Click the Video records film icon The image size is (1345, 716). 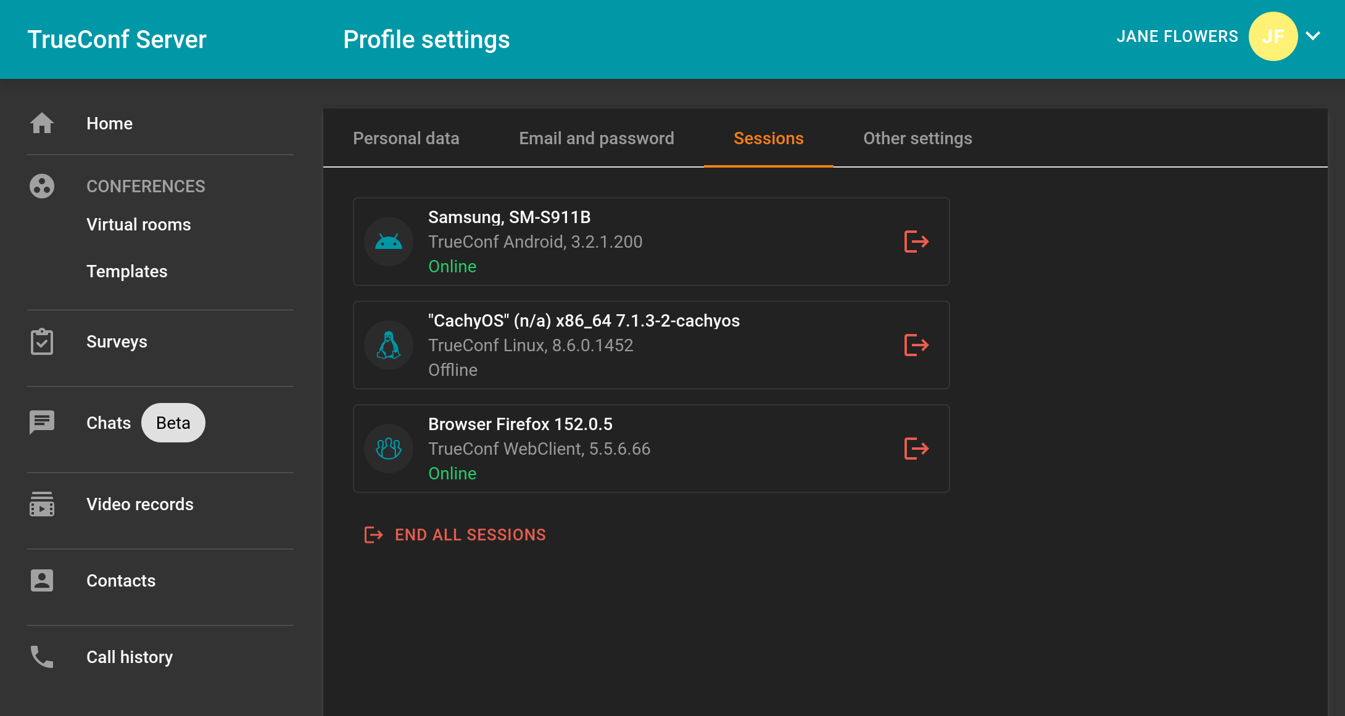point(42,504)
